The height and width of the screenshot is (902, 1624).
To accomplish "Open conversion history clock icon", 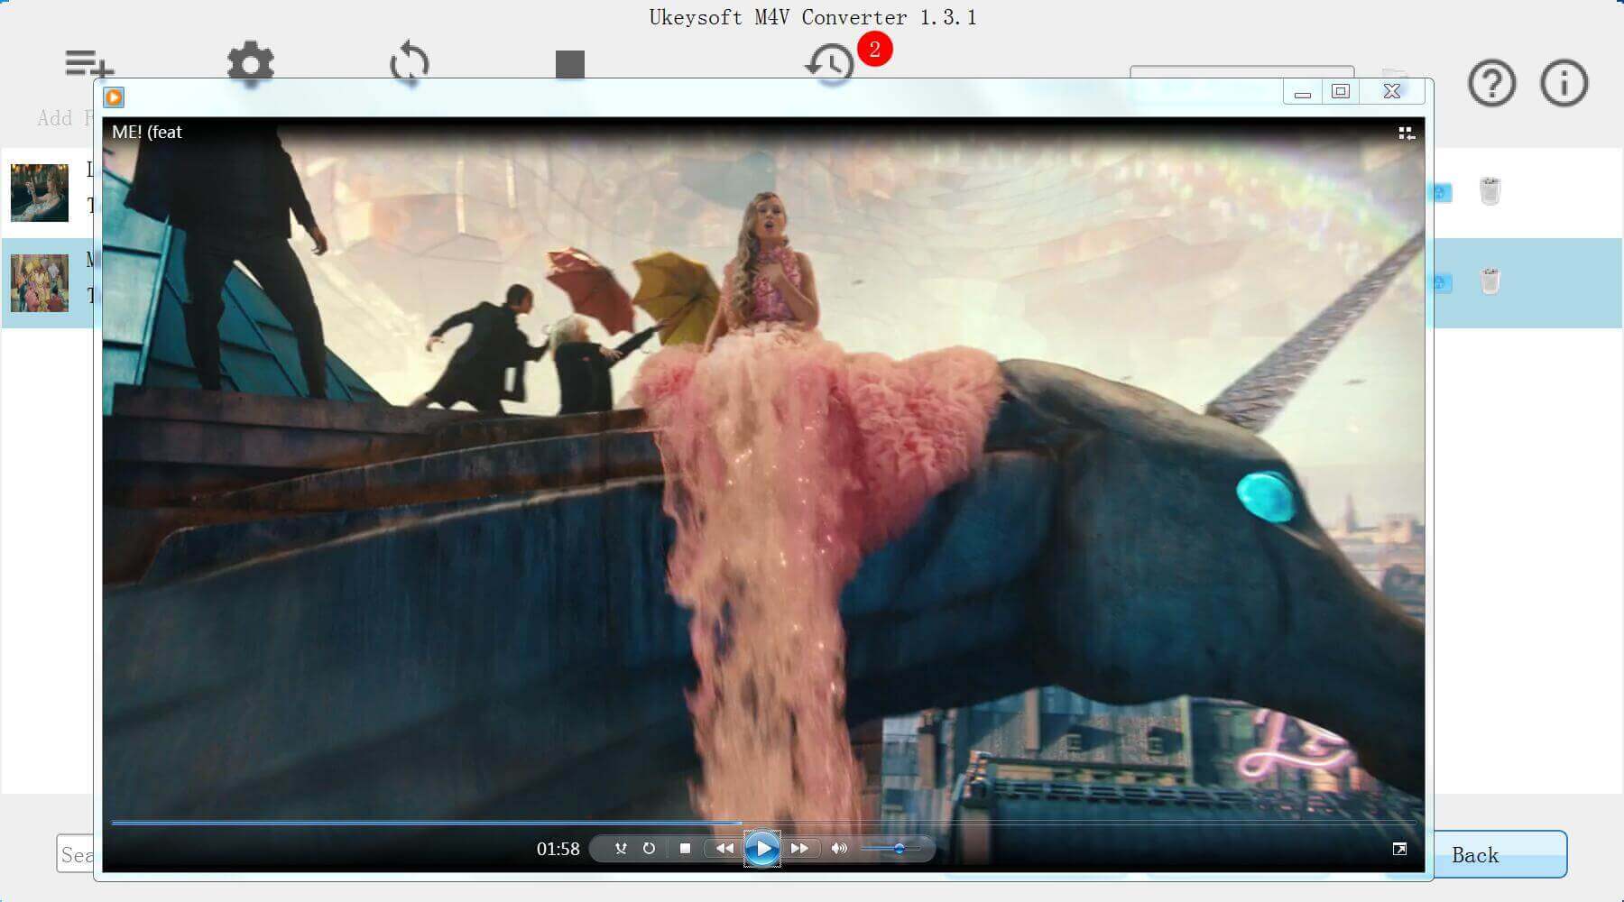I will [829, 65].
